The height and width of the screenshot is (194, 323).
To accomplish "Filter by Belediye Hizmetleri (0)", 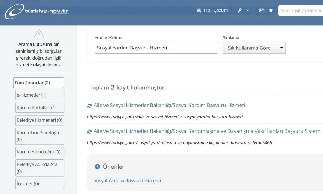I will tap(40, 120).
